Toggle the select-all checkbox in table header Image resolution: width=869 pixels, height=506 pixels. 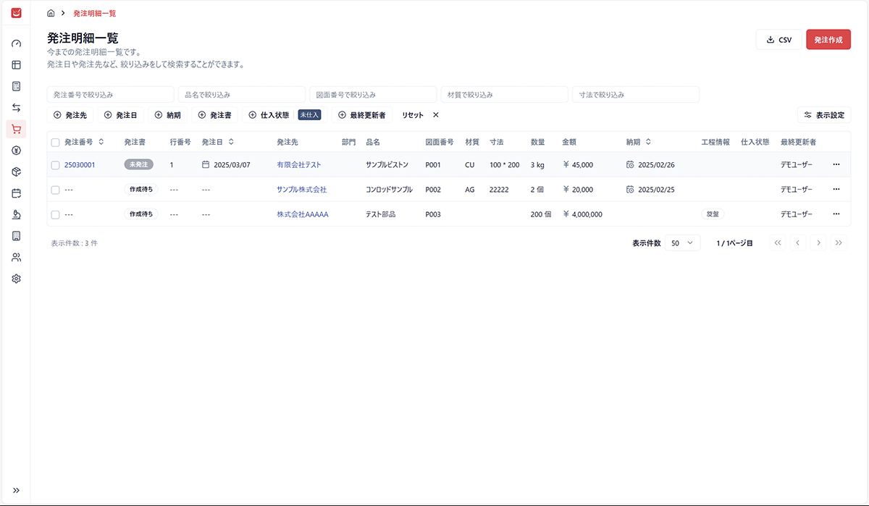(55, 143)
